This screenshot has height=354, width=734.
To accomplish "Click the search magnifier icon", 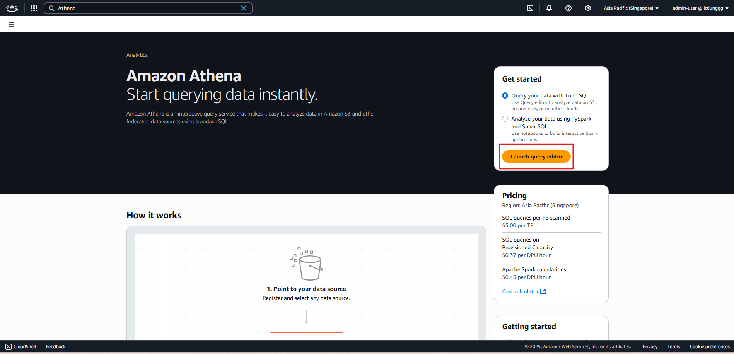I will pos(51,8).
